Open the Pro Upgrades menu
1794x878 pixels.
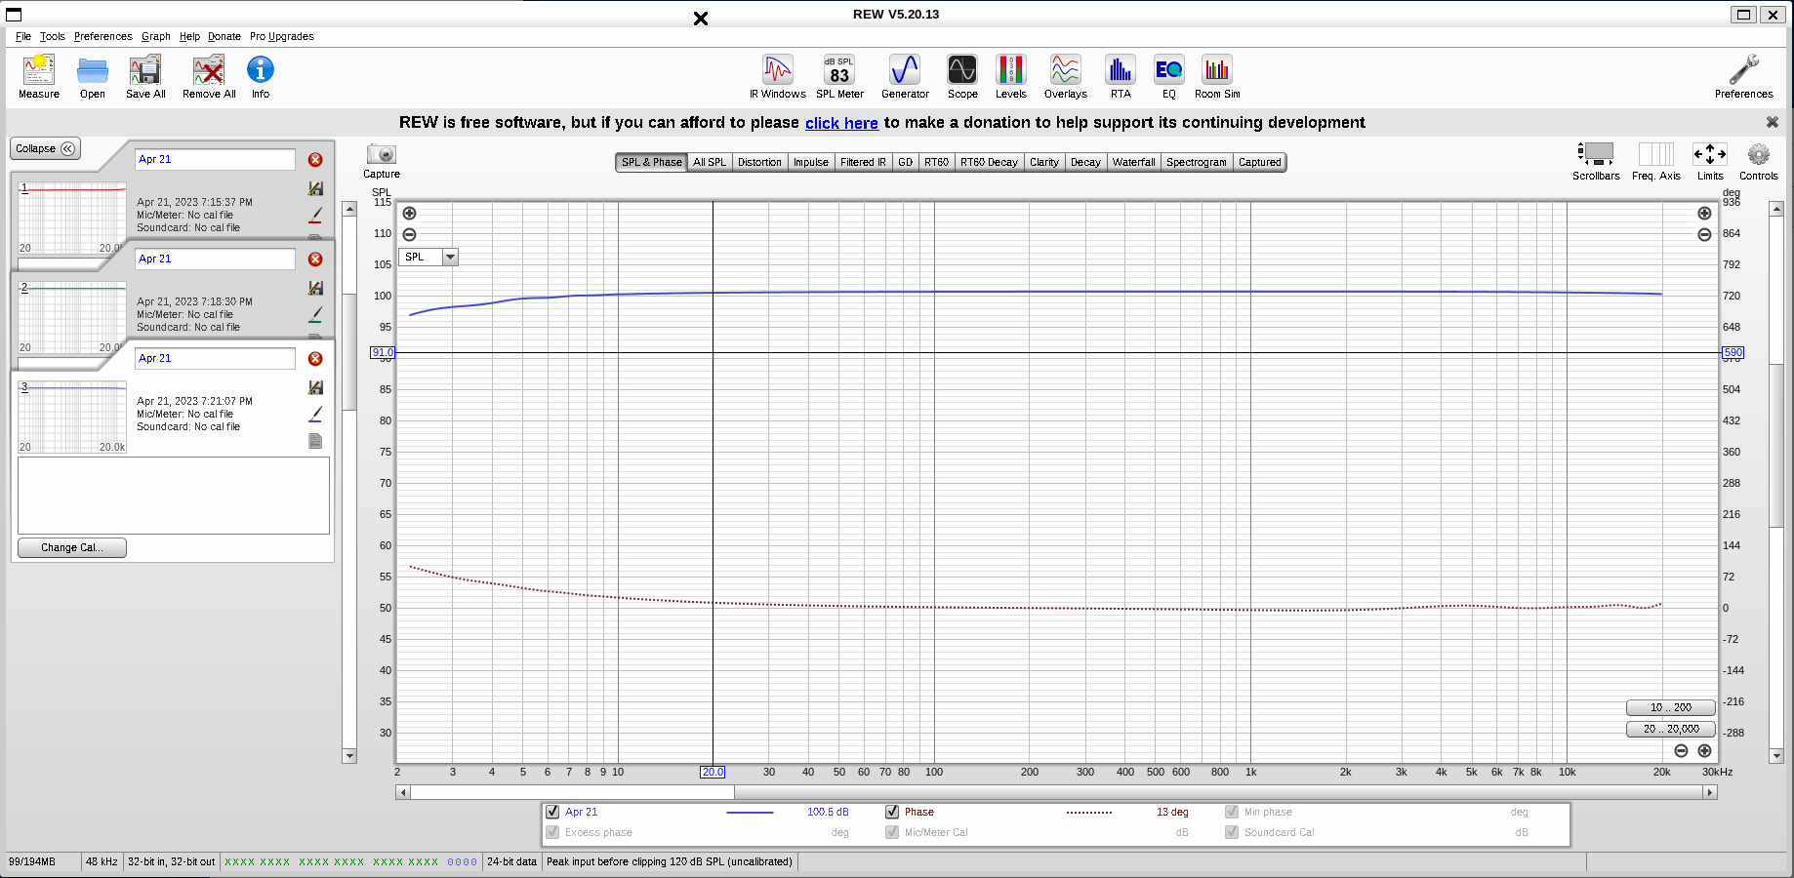[282, 36]
